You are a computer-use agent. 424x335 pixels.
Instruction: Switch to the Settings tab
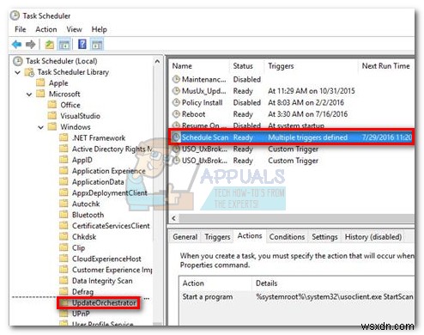pyautogui.click(x=324, y=237)
